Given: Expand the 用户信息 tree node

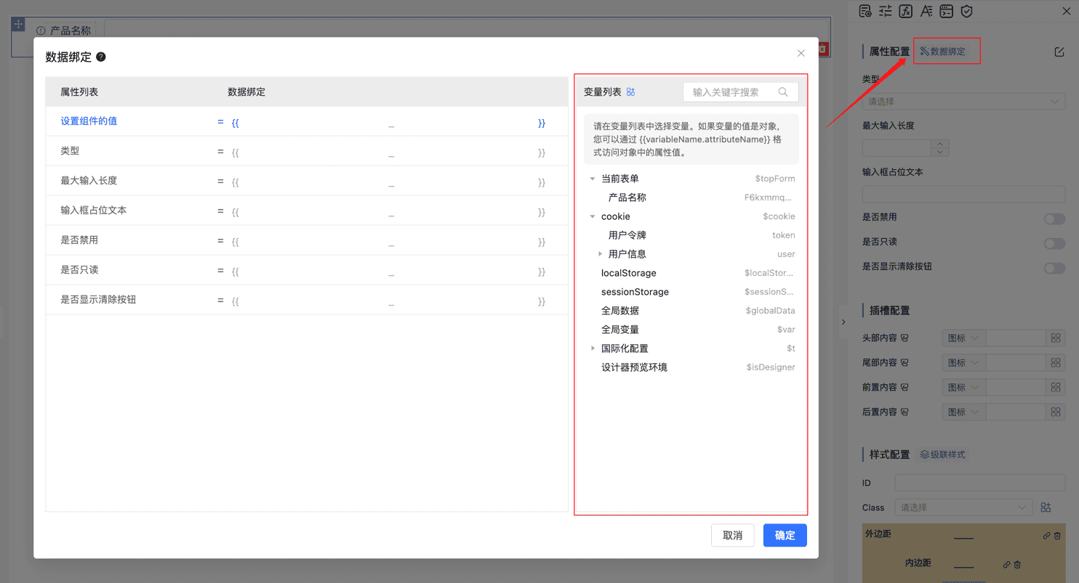Looking at the screenshot, I should pyautogui.click(x=600, y=254).
